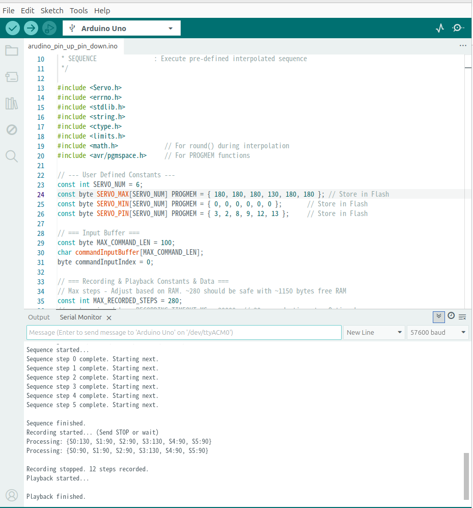Close the Serial Monitor tab

point(109,318)
